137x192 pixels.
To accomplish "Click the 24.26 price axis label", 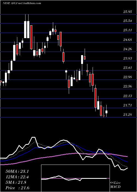I will pyautogui.click(x=127, y=49).
